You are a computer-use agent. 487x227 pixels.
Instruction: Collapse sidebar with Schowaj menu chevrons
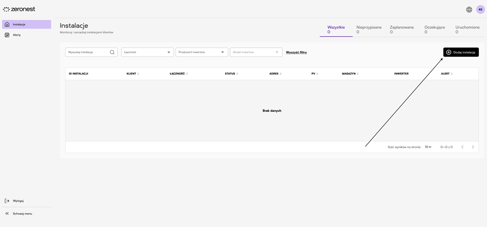(7, 214)
